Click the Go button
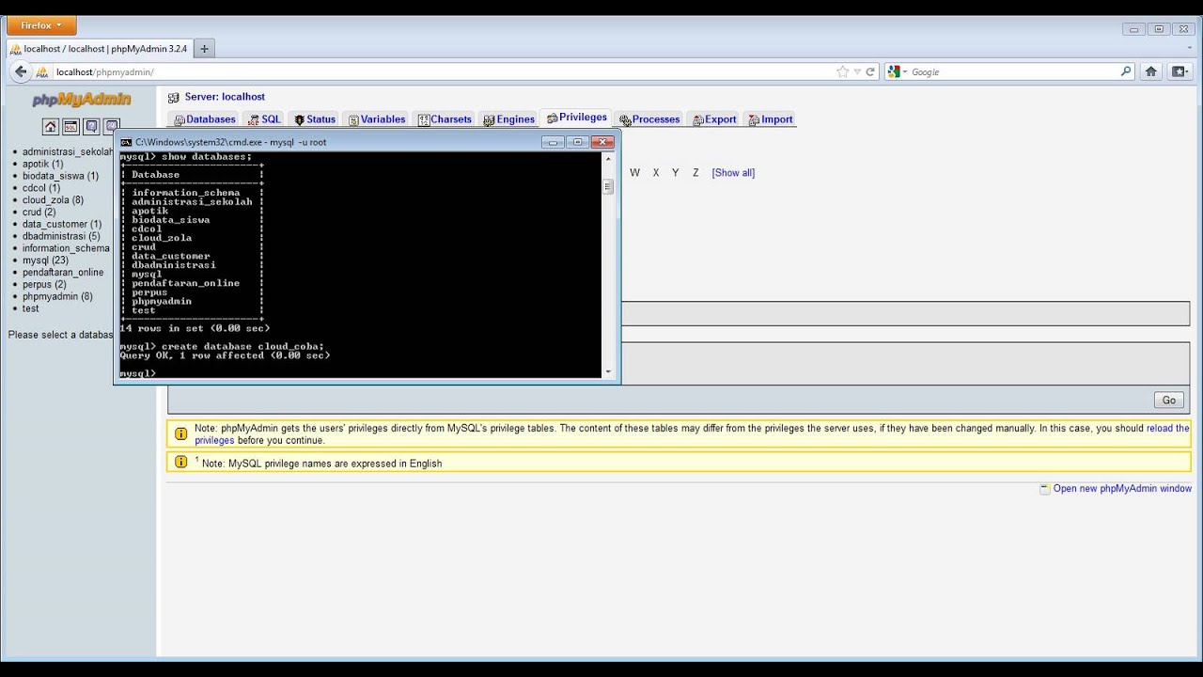The height and width of the screenshot is (677, 1203). click(x=1168, y=401)
